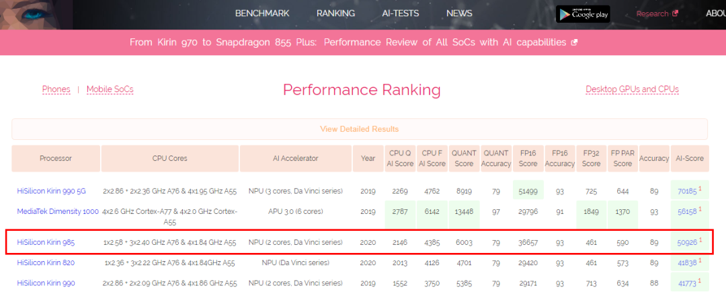Select Kirin 990 5G QUANT Score 8919
Screen dimensions: 726x292
[x=464, y=190]
